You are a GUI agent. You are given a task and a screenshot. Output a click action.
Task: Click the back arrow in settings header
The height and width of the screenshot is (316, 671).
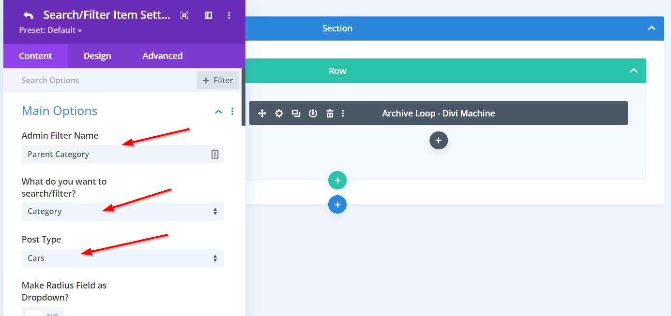click(28, 15)
